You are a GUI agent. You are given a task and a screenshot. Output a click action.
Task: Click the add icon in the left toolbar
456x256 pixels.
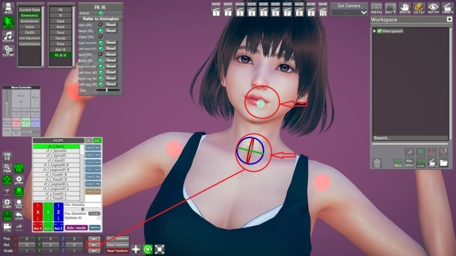tap(8, 8)
